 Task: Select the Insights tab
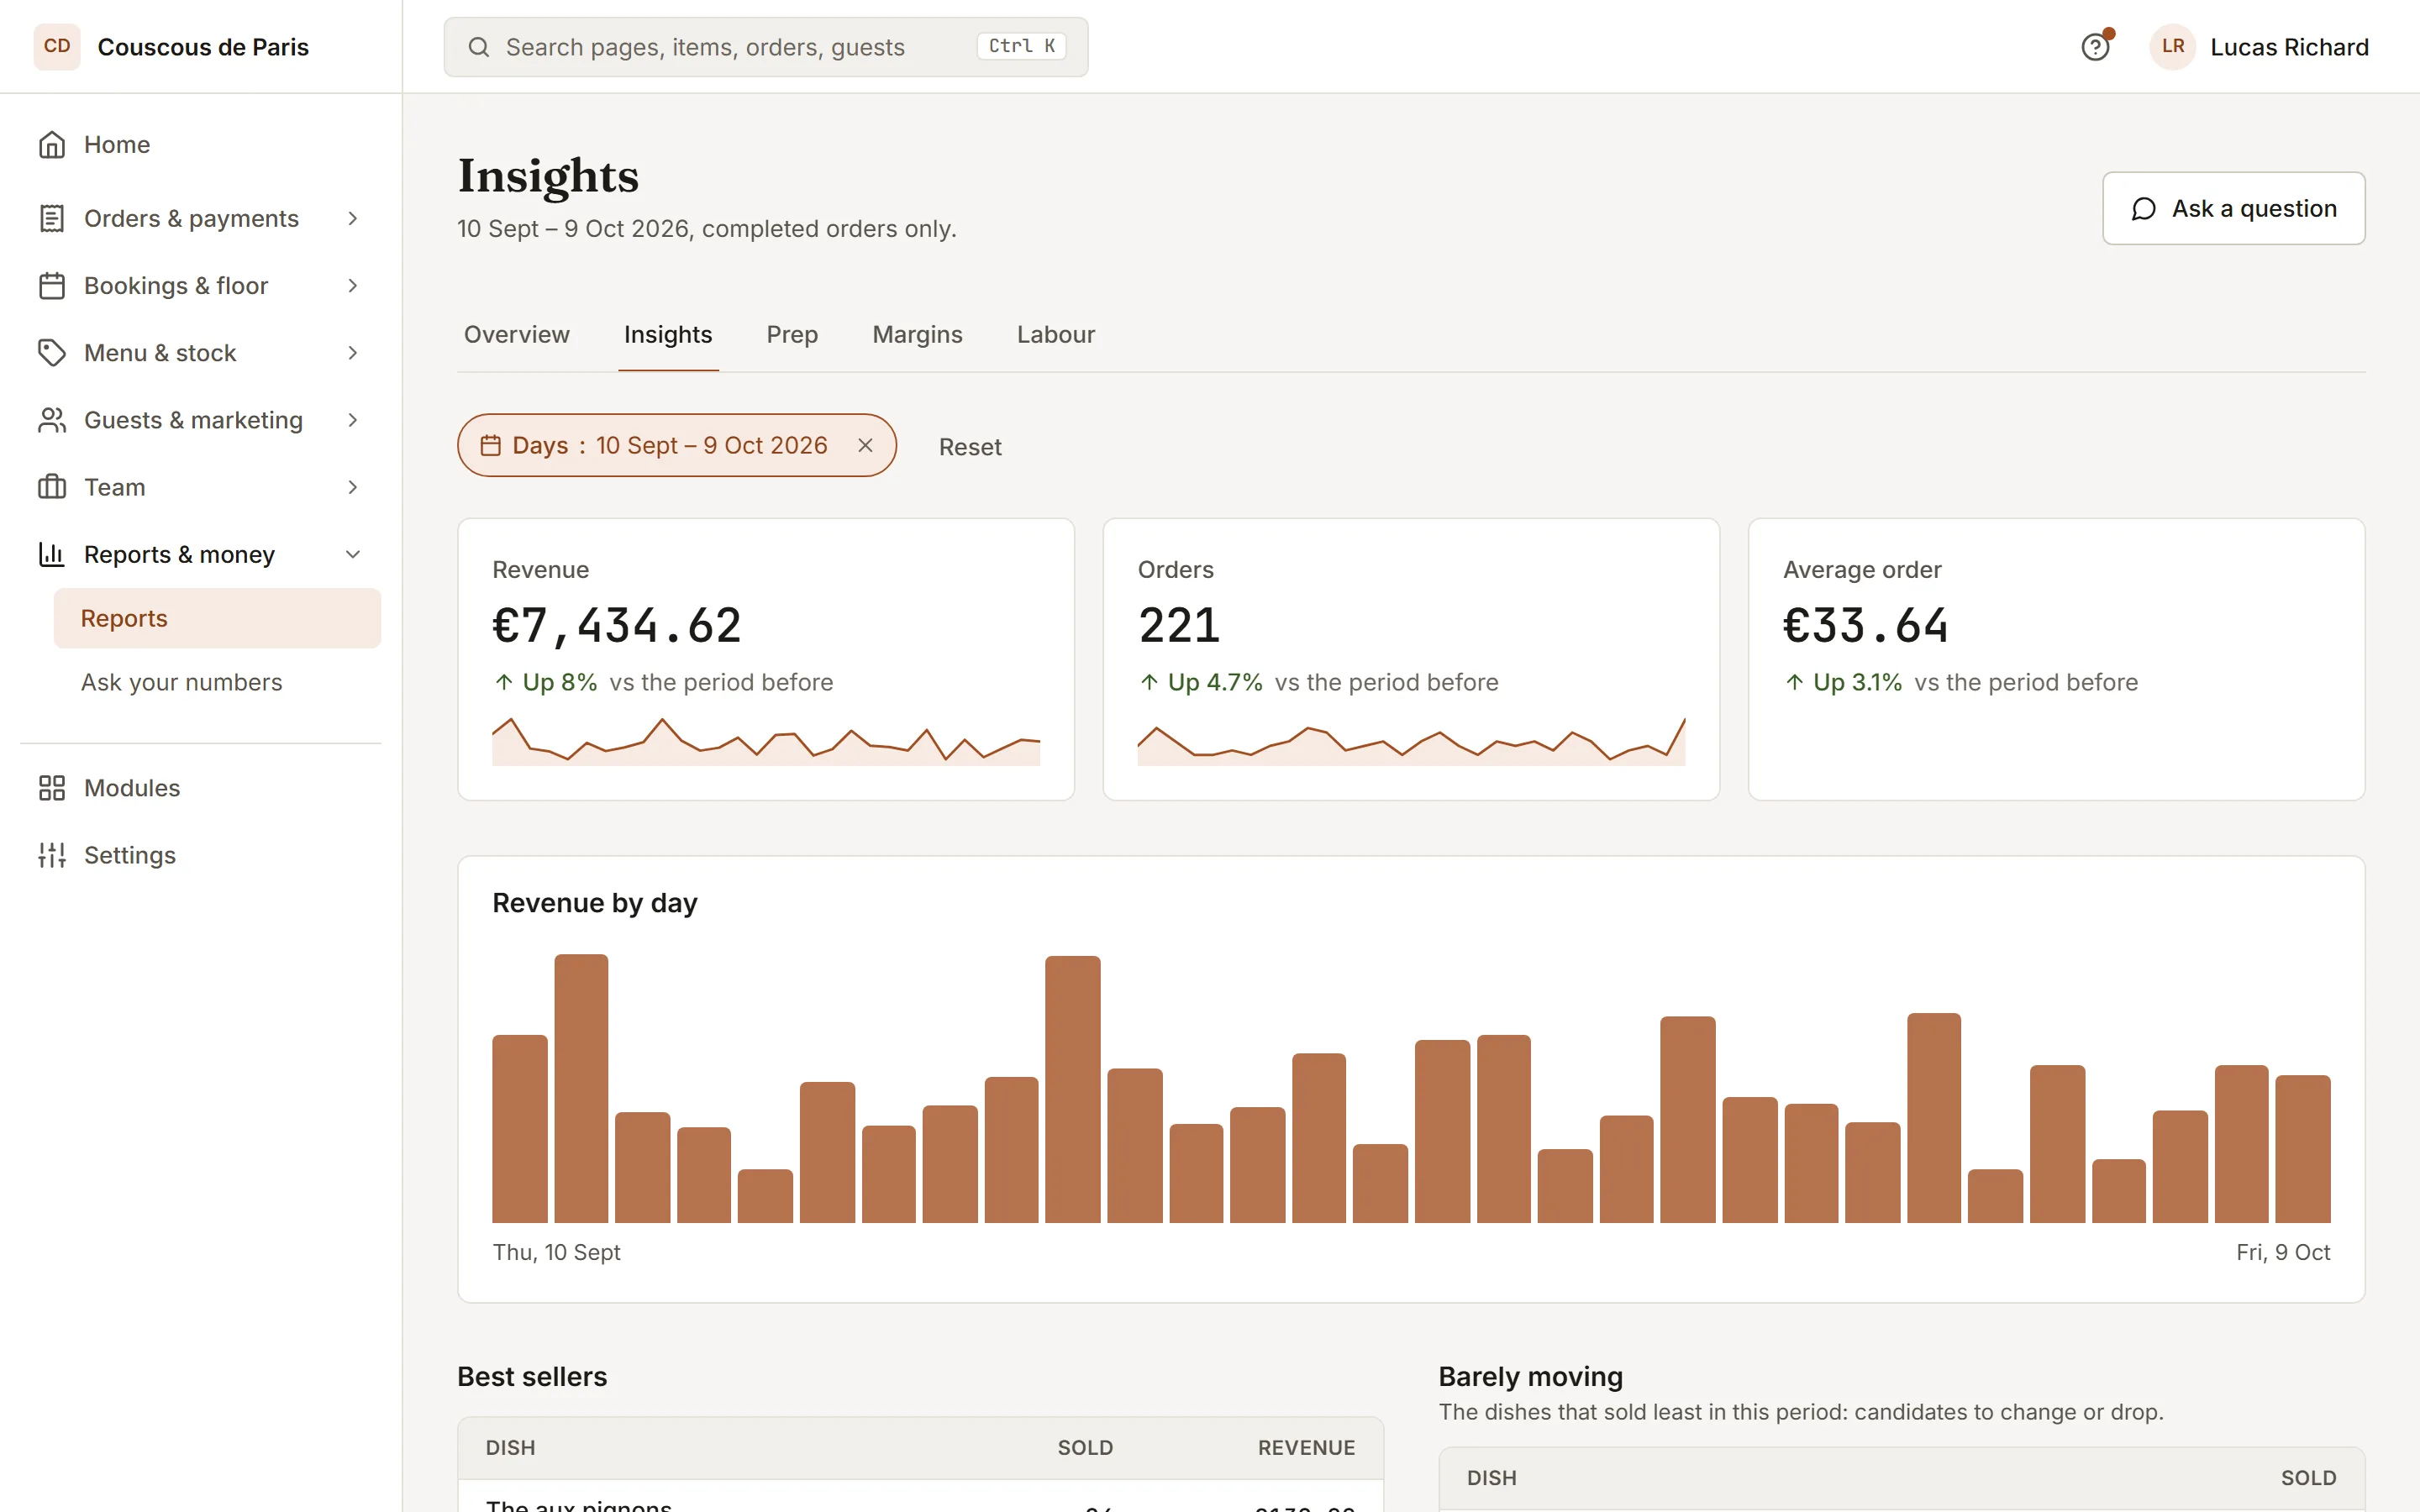pyautogui.click(x=668, y=335)
